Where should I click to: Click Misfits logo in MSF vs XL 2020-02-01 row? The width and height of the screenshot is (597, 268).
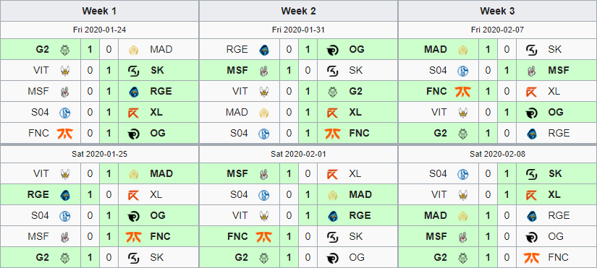click(x=264, y=174)
